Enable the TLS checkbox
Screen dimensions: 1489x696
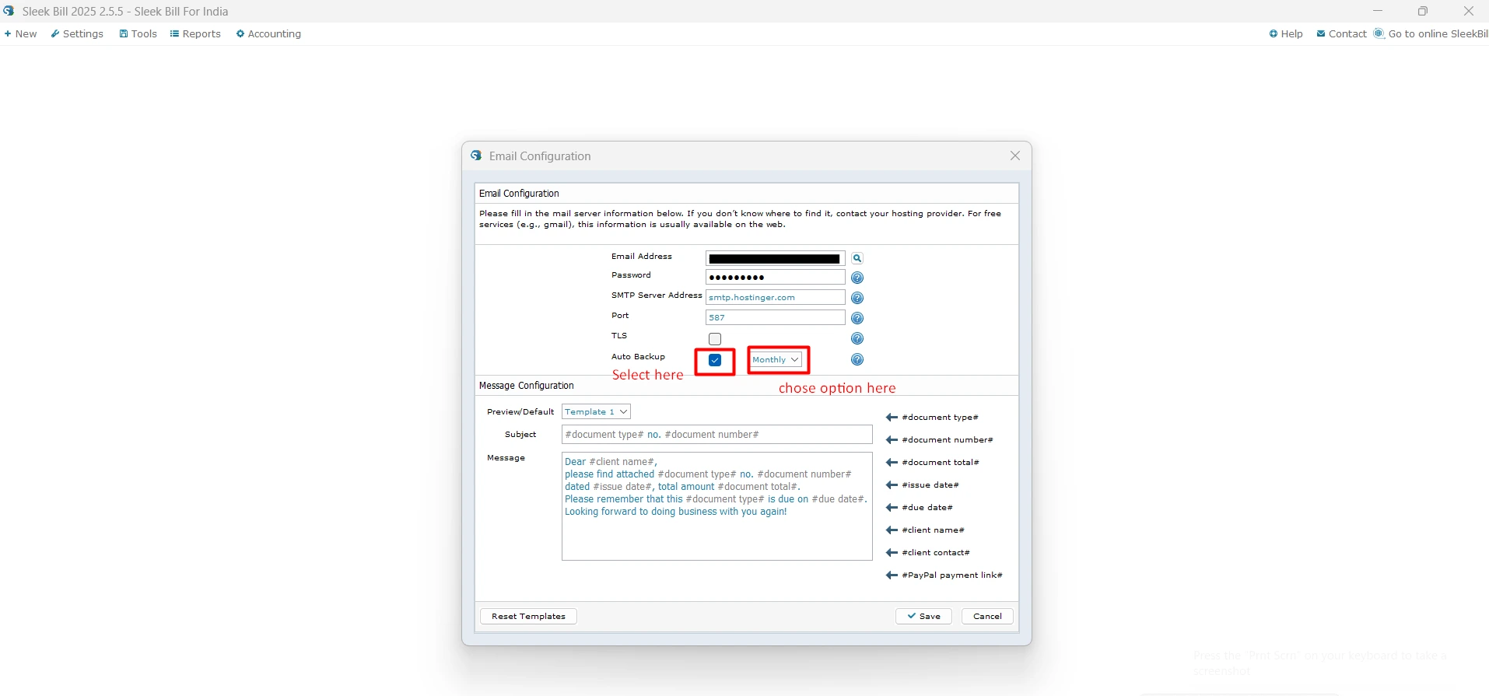point(715,339)
